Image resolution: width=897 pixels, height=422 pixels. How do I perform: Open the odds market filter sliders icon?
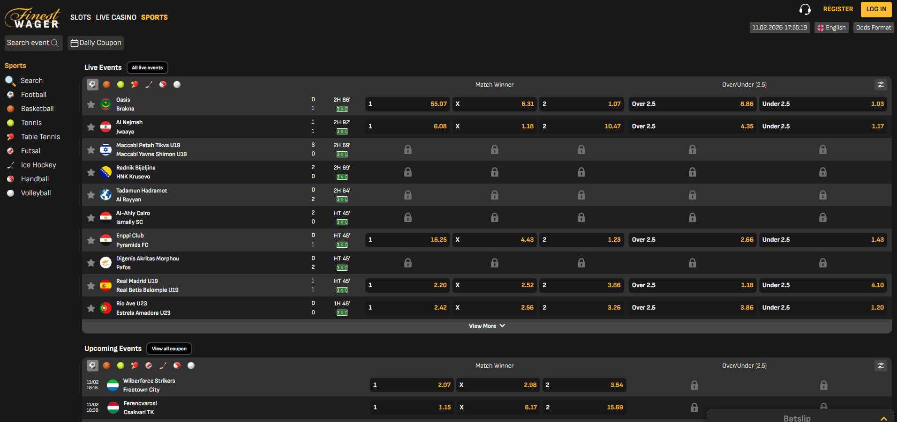(881, 84)
